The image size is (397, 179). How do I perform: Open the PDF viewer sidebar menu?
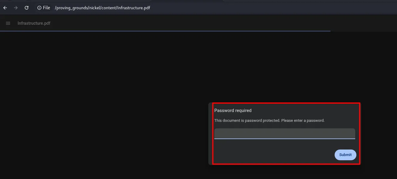click(x=8, y=23)
